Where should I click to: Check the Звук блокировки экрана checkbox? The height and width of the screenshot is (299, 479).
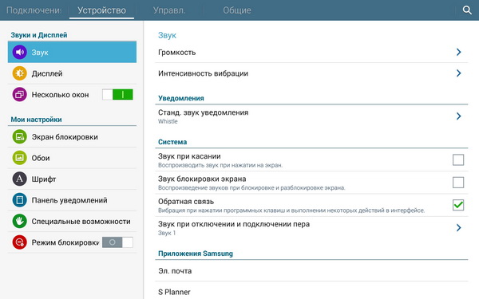[458, 183]
